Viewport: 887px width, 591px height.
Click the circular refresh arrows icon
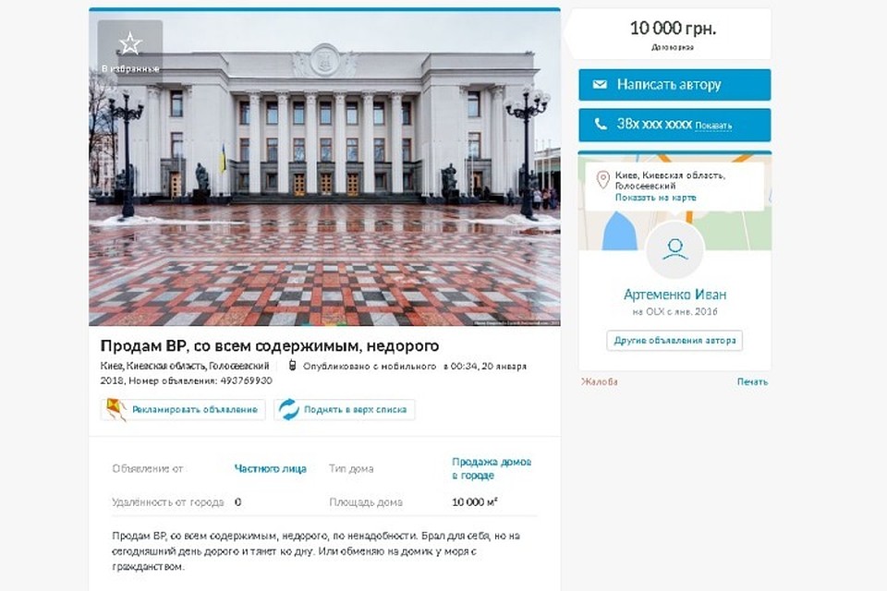pyautogui.click(x=288, y=409)
